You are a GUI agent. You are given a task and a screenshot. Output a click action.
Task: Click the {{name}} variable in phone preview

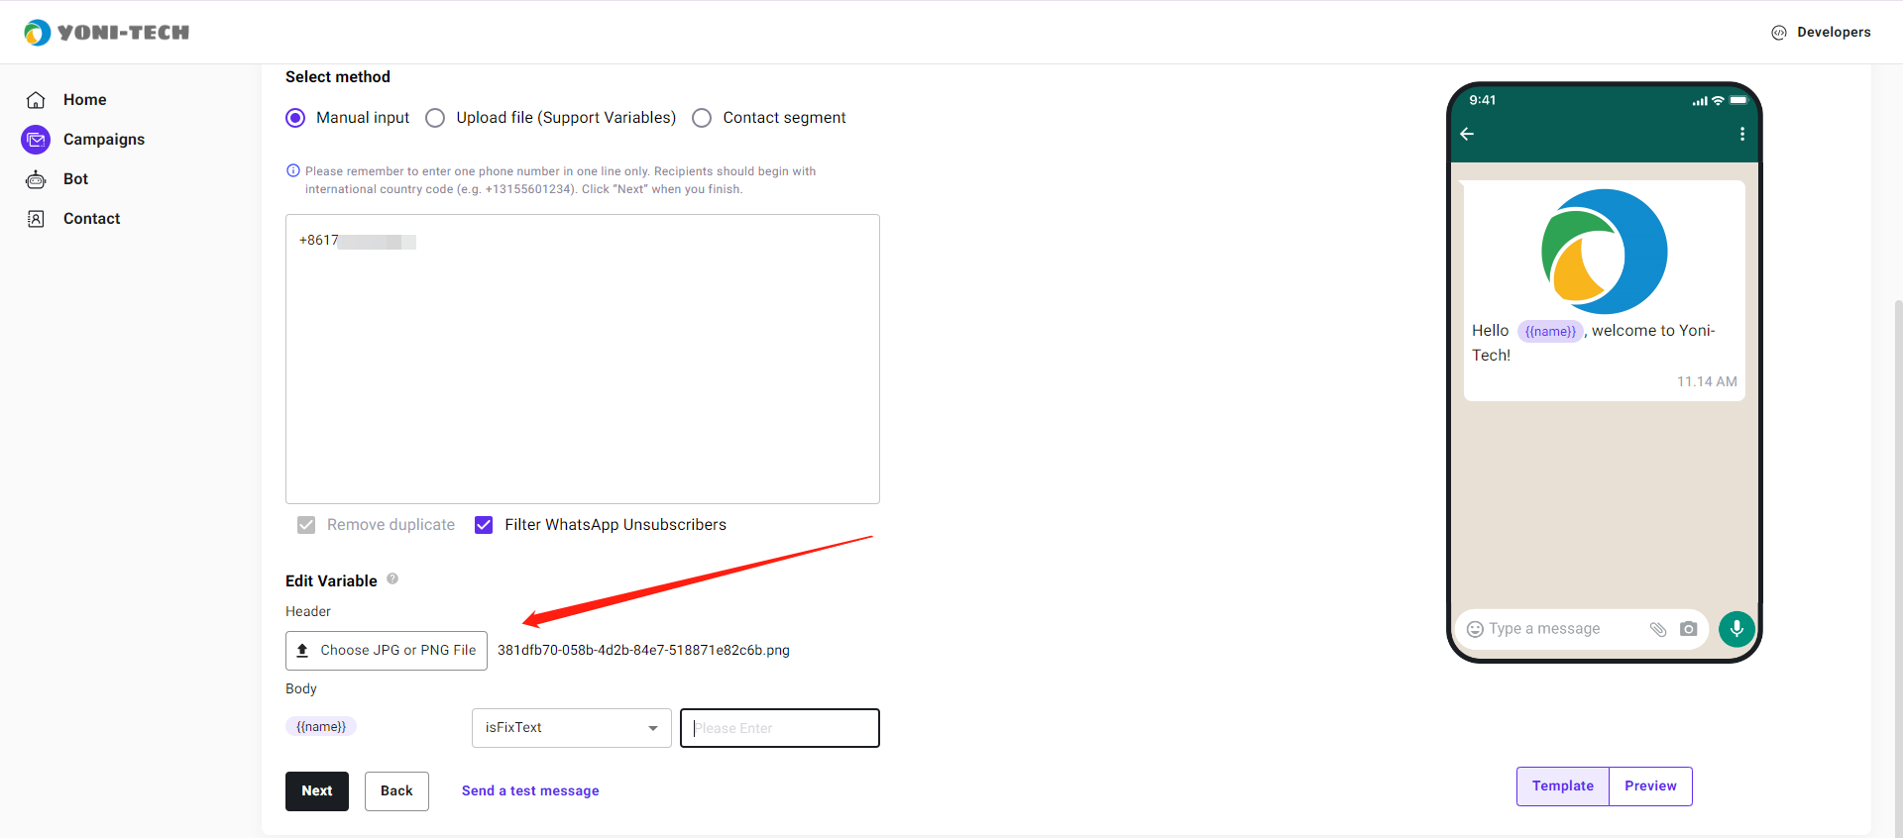pyautogui.click(x=1550, y=332)
